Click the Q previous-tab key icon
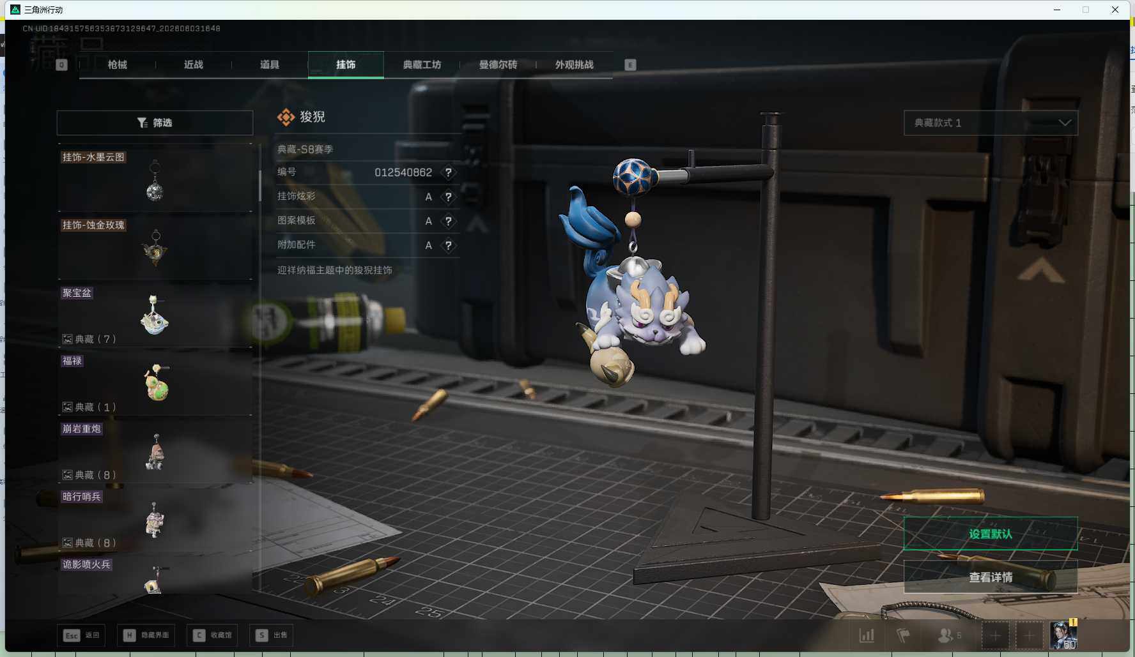This screenshot has height=657, width=1135. pyautogui.click(x=61, y=64)
